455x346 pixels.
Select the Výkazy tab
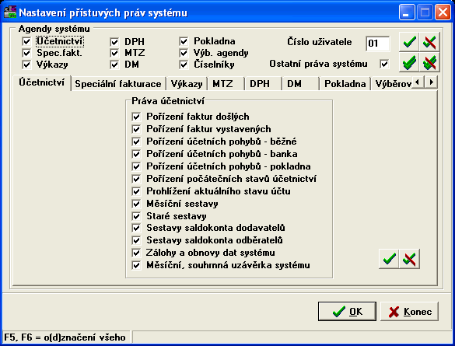point(187,84)
